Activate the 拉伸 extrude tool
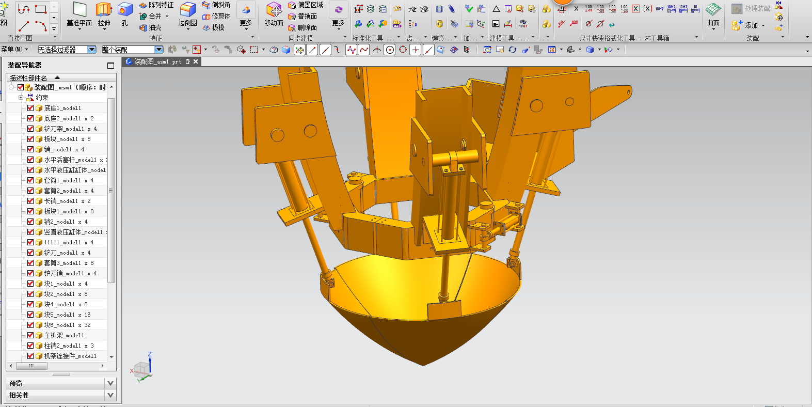The height and width of the screenshot is (407, 812). [x=104, y=14]
